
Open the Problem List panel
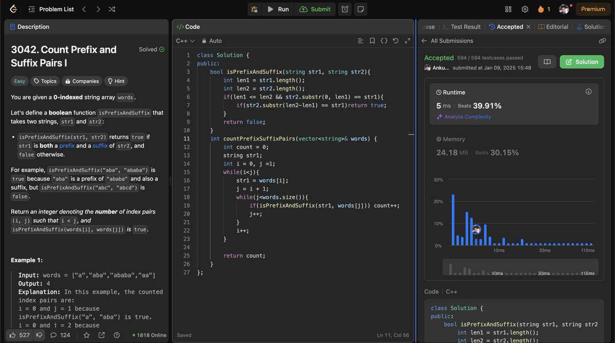point(51,9)
